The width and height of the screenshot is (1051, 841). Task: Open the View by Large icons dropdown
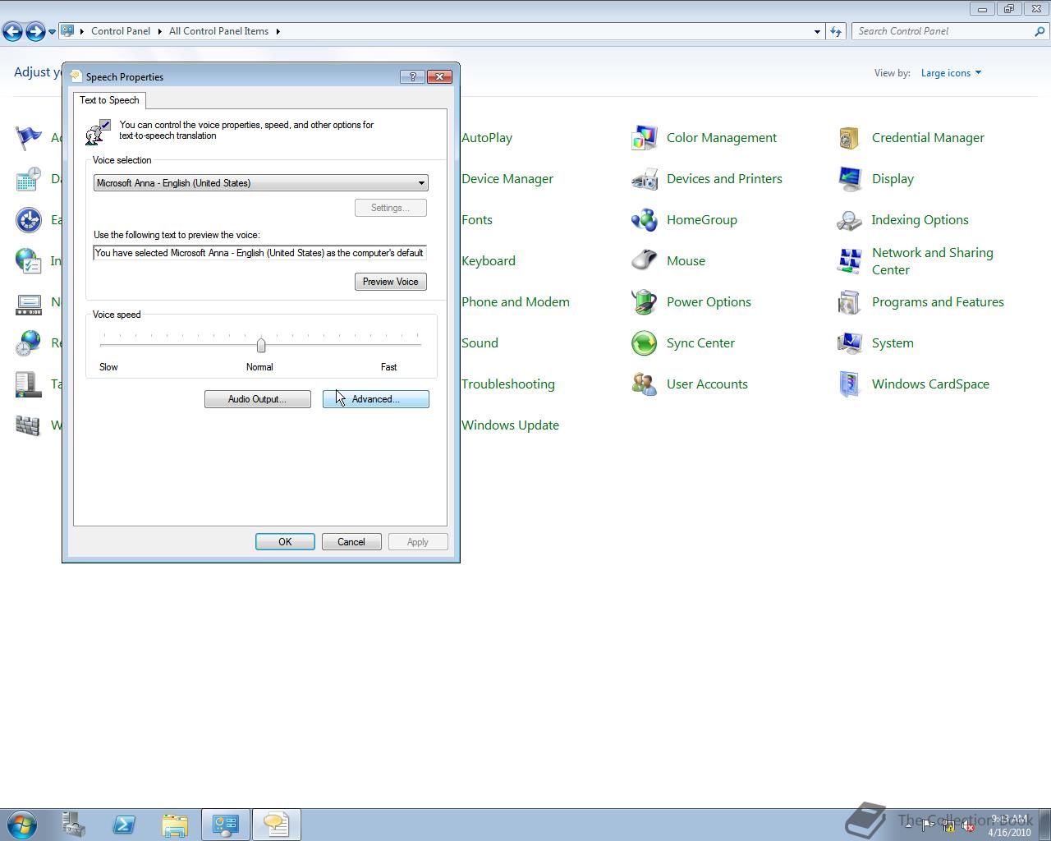(x=951, y=73)
